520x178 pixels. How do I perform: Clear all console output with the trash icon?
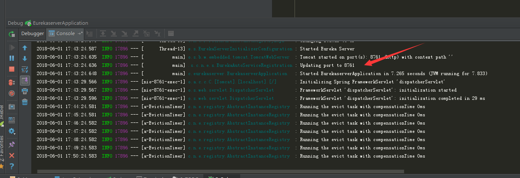tap(24, 102)
